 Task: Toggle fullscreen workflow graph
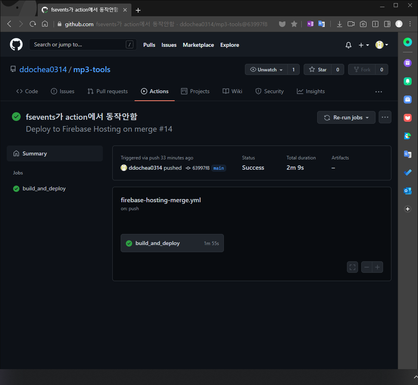tap(352, 267)
